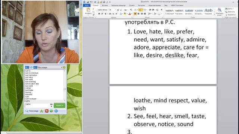Viewport: 239px width, 134px height.
Task: Click the Redo icon in Quick Access toolbar
Action: click(95, 2)
